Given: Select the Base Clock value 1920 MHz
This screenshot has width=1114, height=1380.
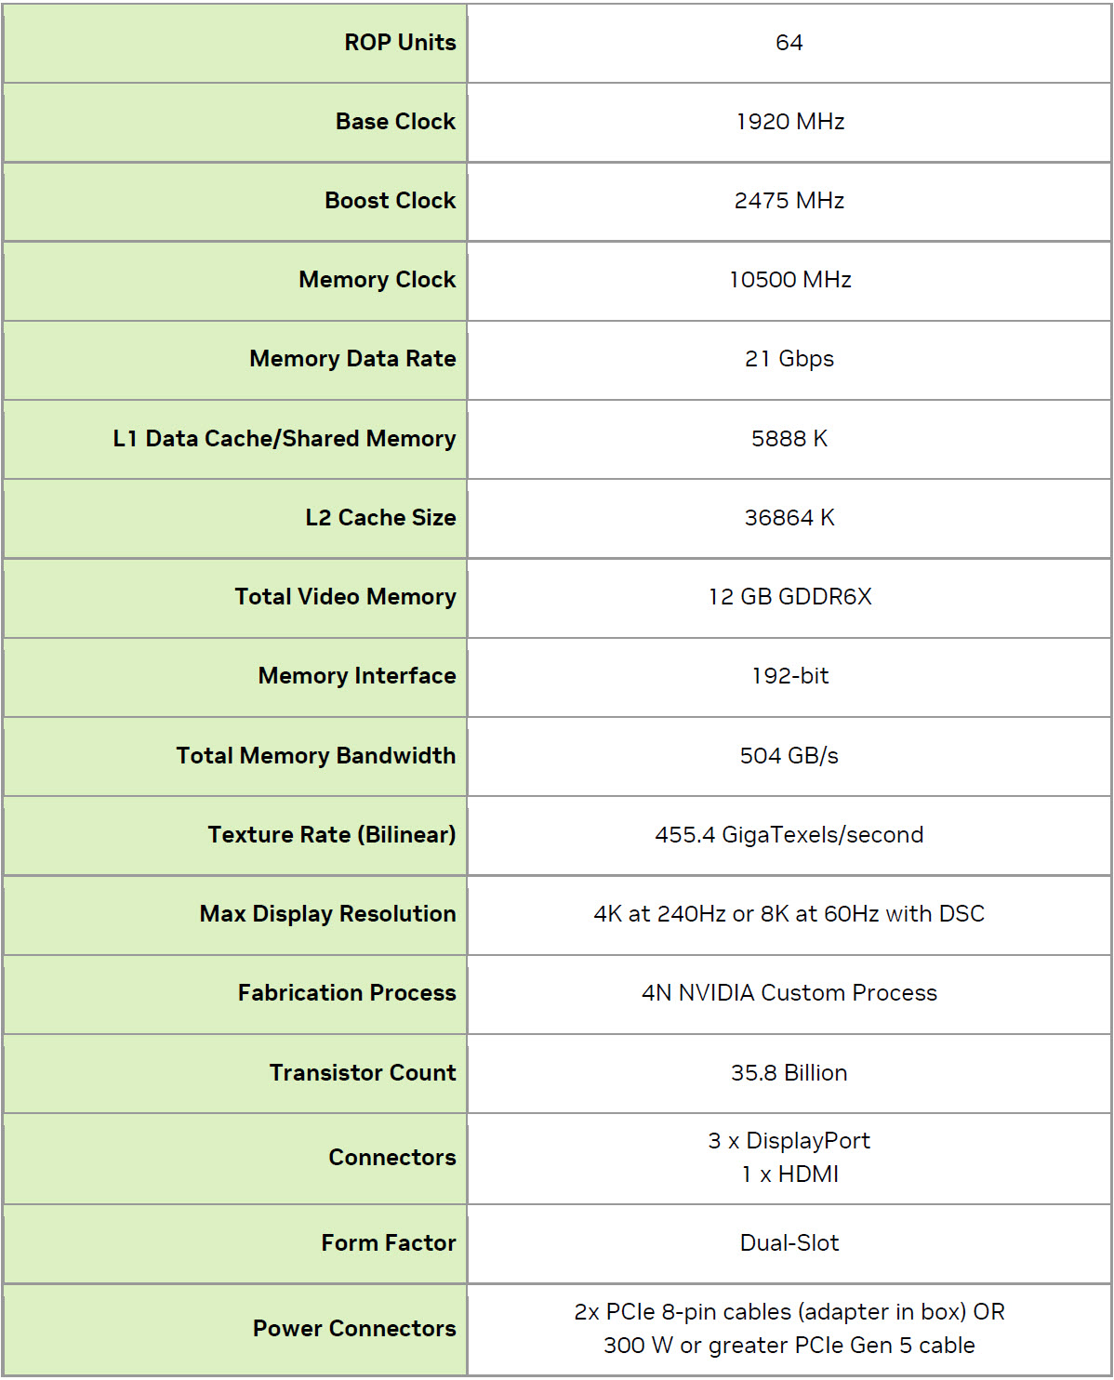Looking at the screenshot, I should (789, 122).
